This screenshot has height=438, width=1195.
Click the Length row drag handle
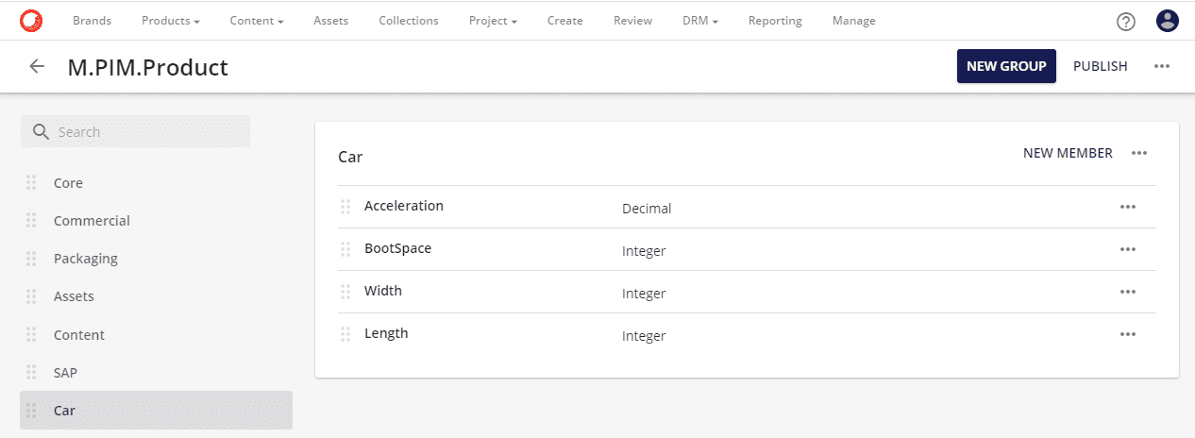pyautogui.click(x=345, y=334)
